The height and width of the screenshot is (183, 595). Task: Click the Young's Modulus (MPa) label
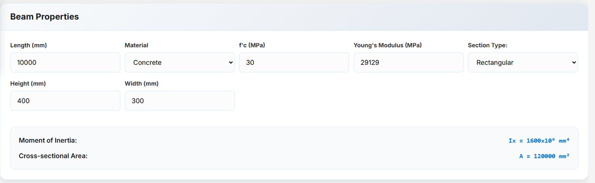[x=388, y=45]
